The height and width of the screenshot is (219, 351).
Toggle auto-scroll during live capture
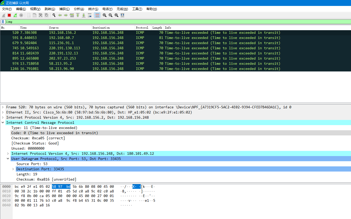(x=90, y=15)
